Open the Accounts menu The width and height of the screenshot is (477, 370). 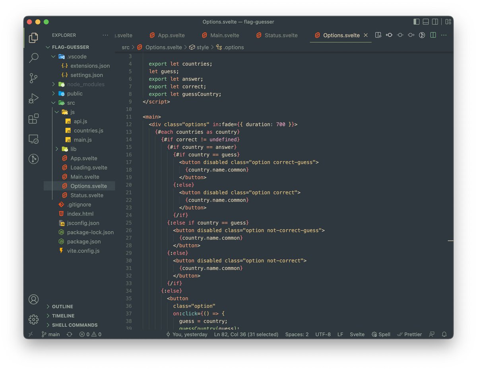click(x=34, y=299)
